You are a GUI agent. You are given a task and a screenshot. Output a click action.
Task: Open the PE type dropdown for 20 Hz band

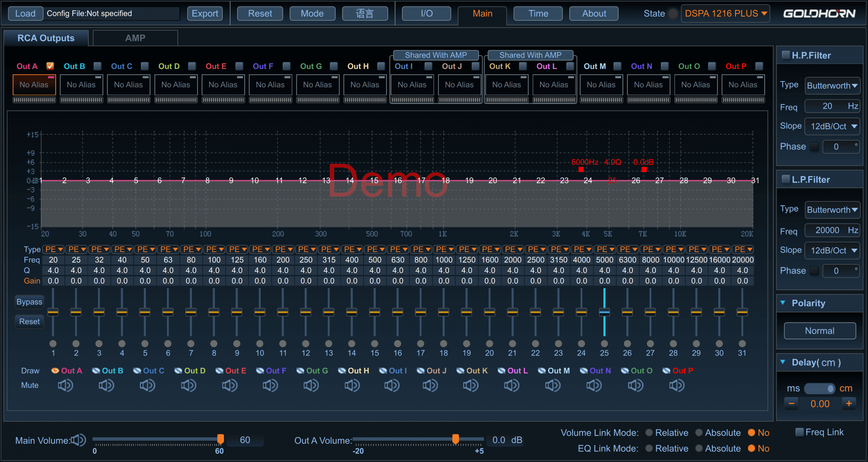(53, 249)
